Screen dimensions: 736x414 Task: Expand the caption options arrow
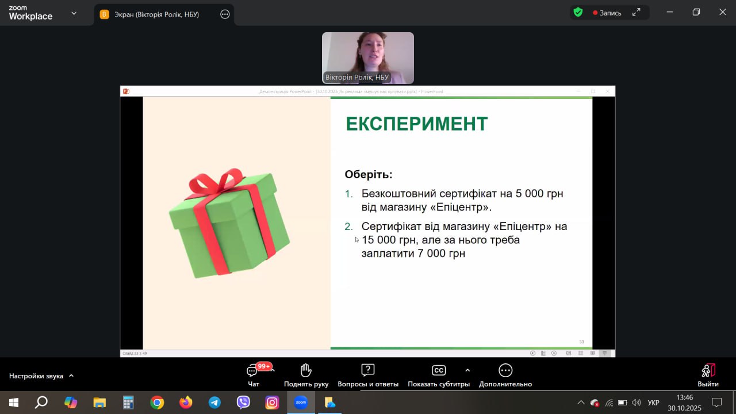pyautogui.click(x=467, y=370)
